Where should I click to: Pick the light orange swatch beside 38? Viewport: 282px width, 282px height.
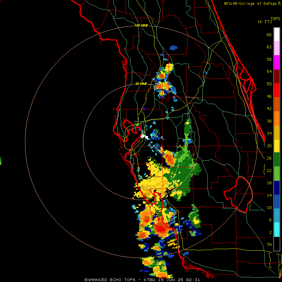coord(277,118)
